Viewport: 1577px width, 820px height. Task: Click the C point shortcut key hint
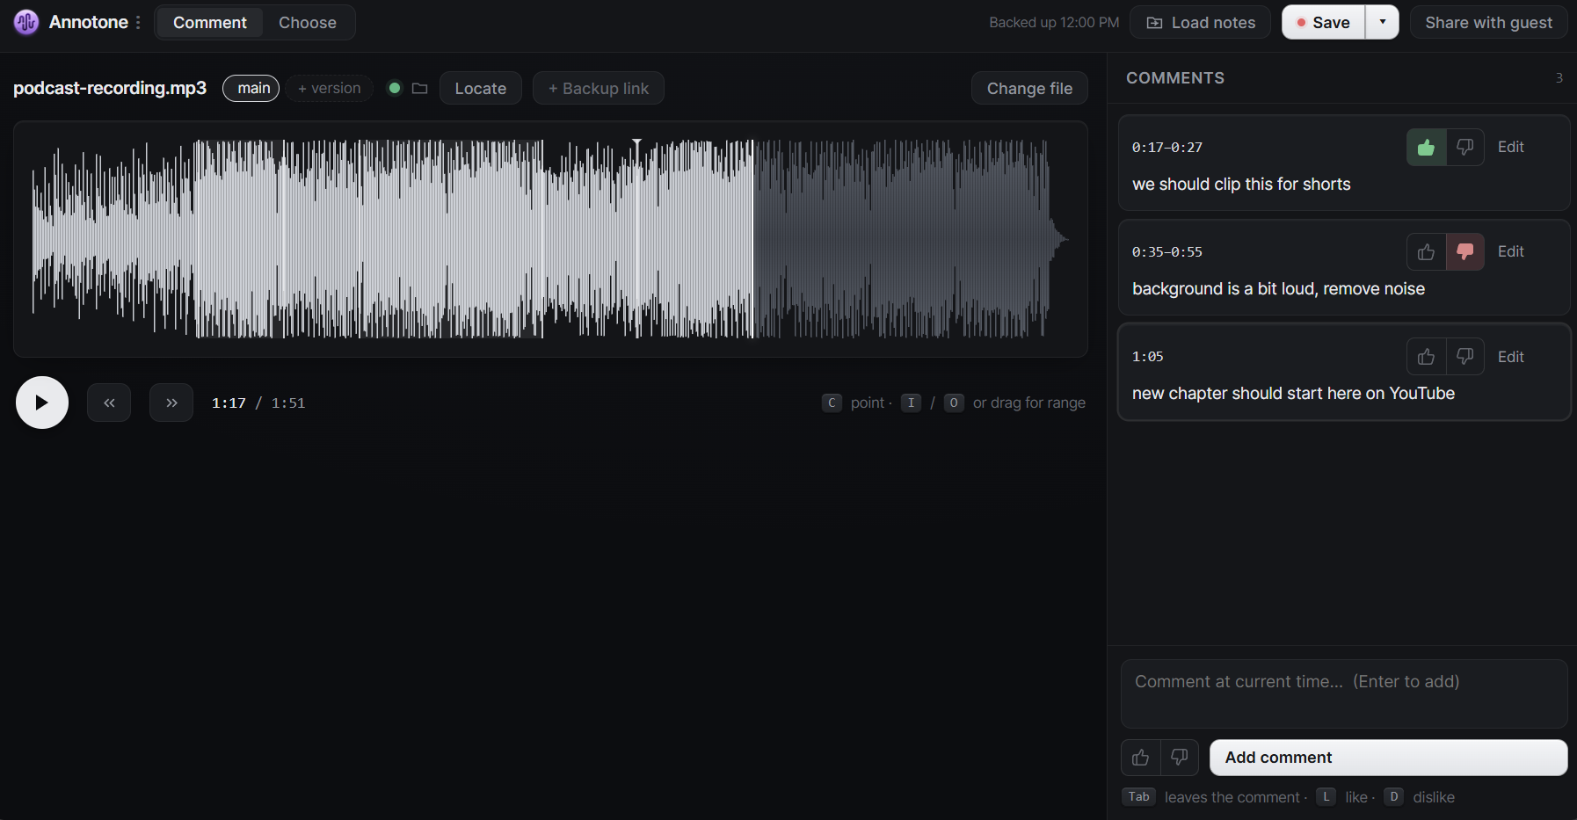[832, 403]
